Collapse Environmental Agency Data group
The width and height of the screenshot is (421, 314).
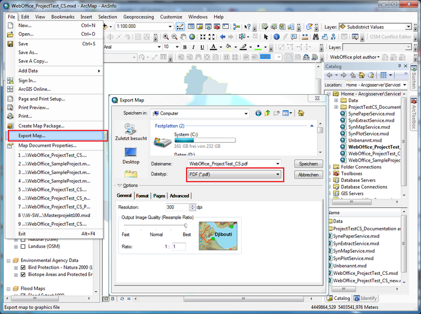[9, 260]
